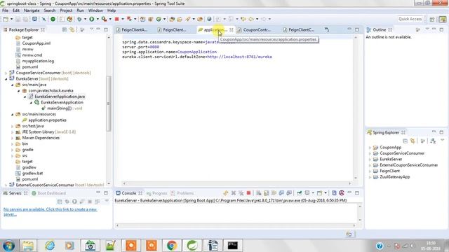This screenshot has width=449, height=252.
Task: Click Open Console icon in Console toolbar
Action: click(320, 193)
